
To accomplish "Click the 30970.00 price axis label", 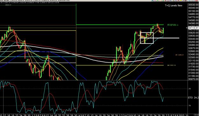I will 193,79.
